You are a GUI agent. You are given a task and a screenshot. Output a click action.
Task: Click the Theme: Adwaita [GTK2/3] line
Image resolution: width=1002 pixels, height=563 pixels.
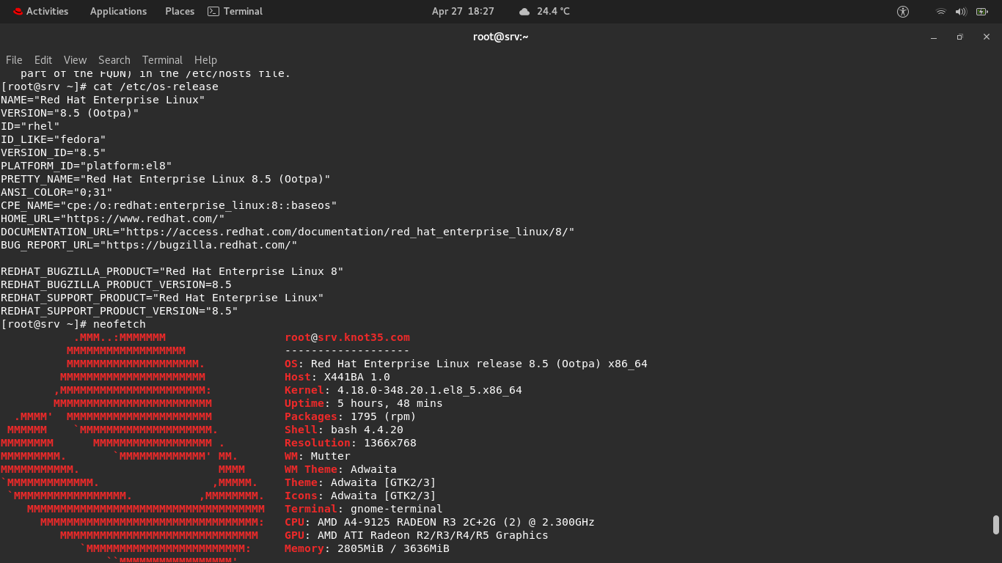tap(361, 482)
